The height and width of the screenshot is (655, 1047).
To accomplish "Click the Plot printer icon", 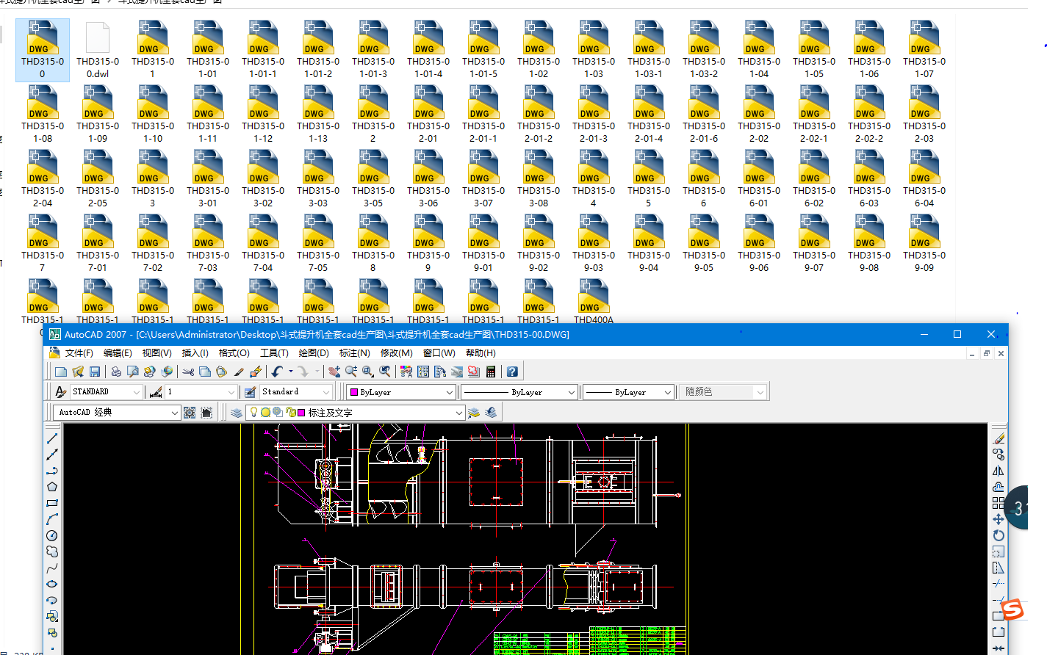I will click(x=116, y=372).
